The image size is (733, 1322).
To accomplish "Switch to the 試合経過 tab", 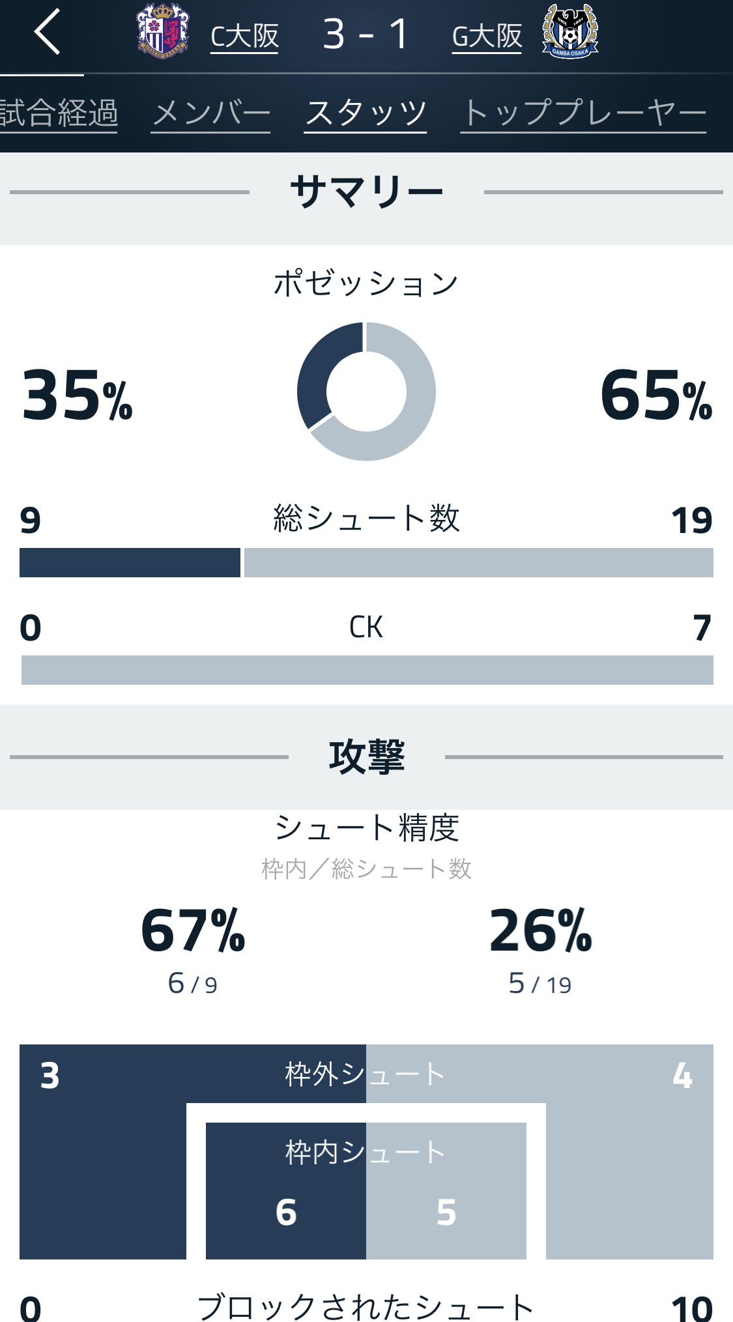I will click(x=59, y=113).
